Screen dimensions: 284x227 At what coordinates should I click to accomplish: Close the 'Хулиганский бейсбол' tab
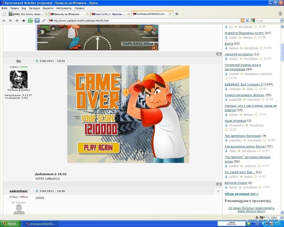click(170, 14)
